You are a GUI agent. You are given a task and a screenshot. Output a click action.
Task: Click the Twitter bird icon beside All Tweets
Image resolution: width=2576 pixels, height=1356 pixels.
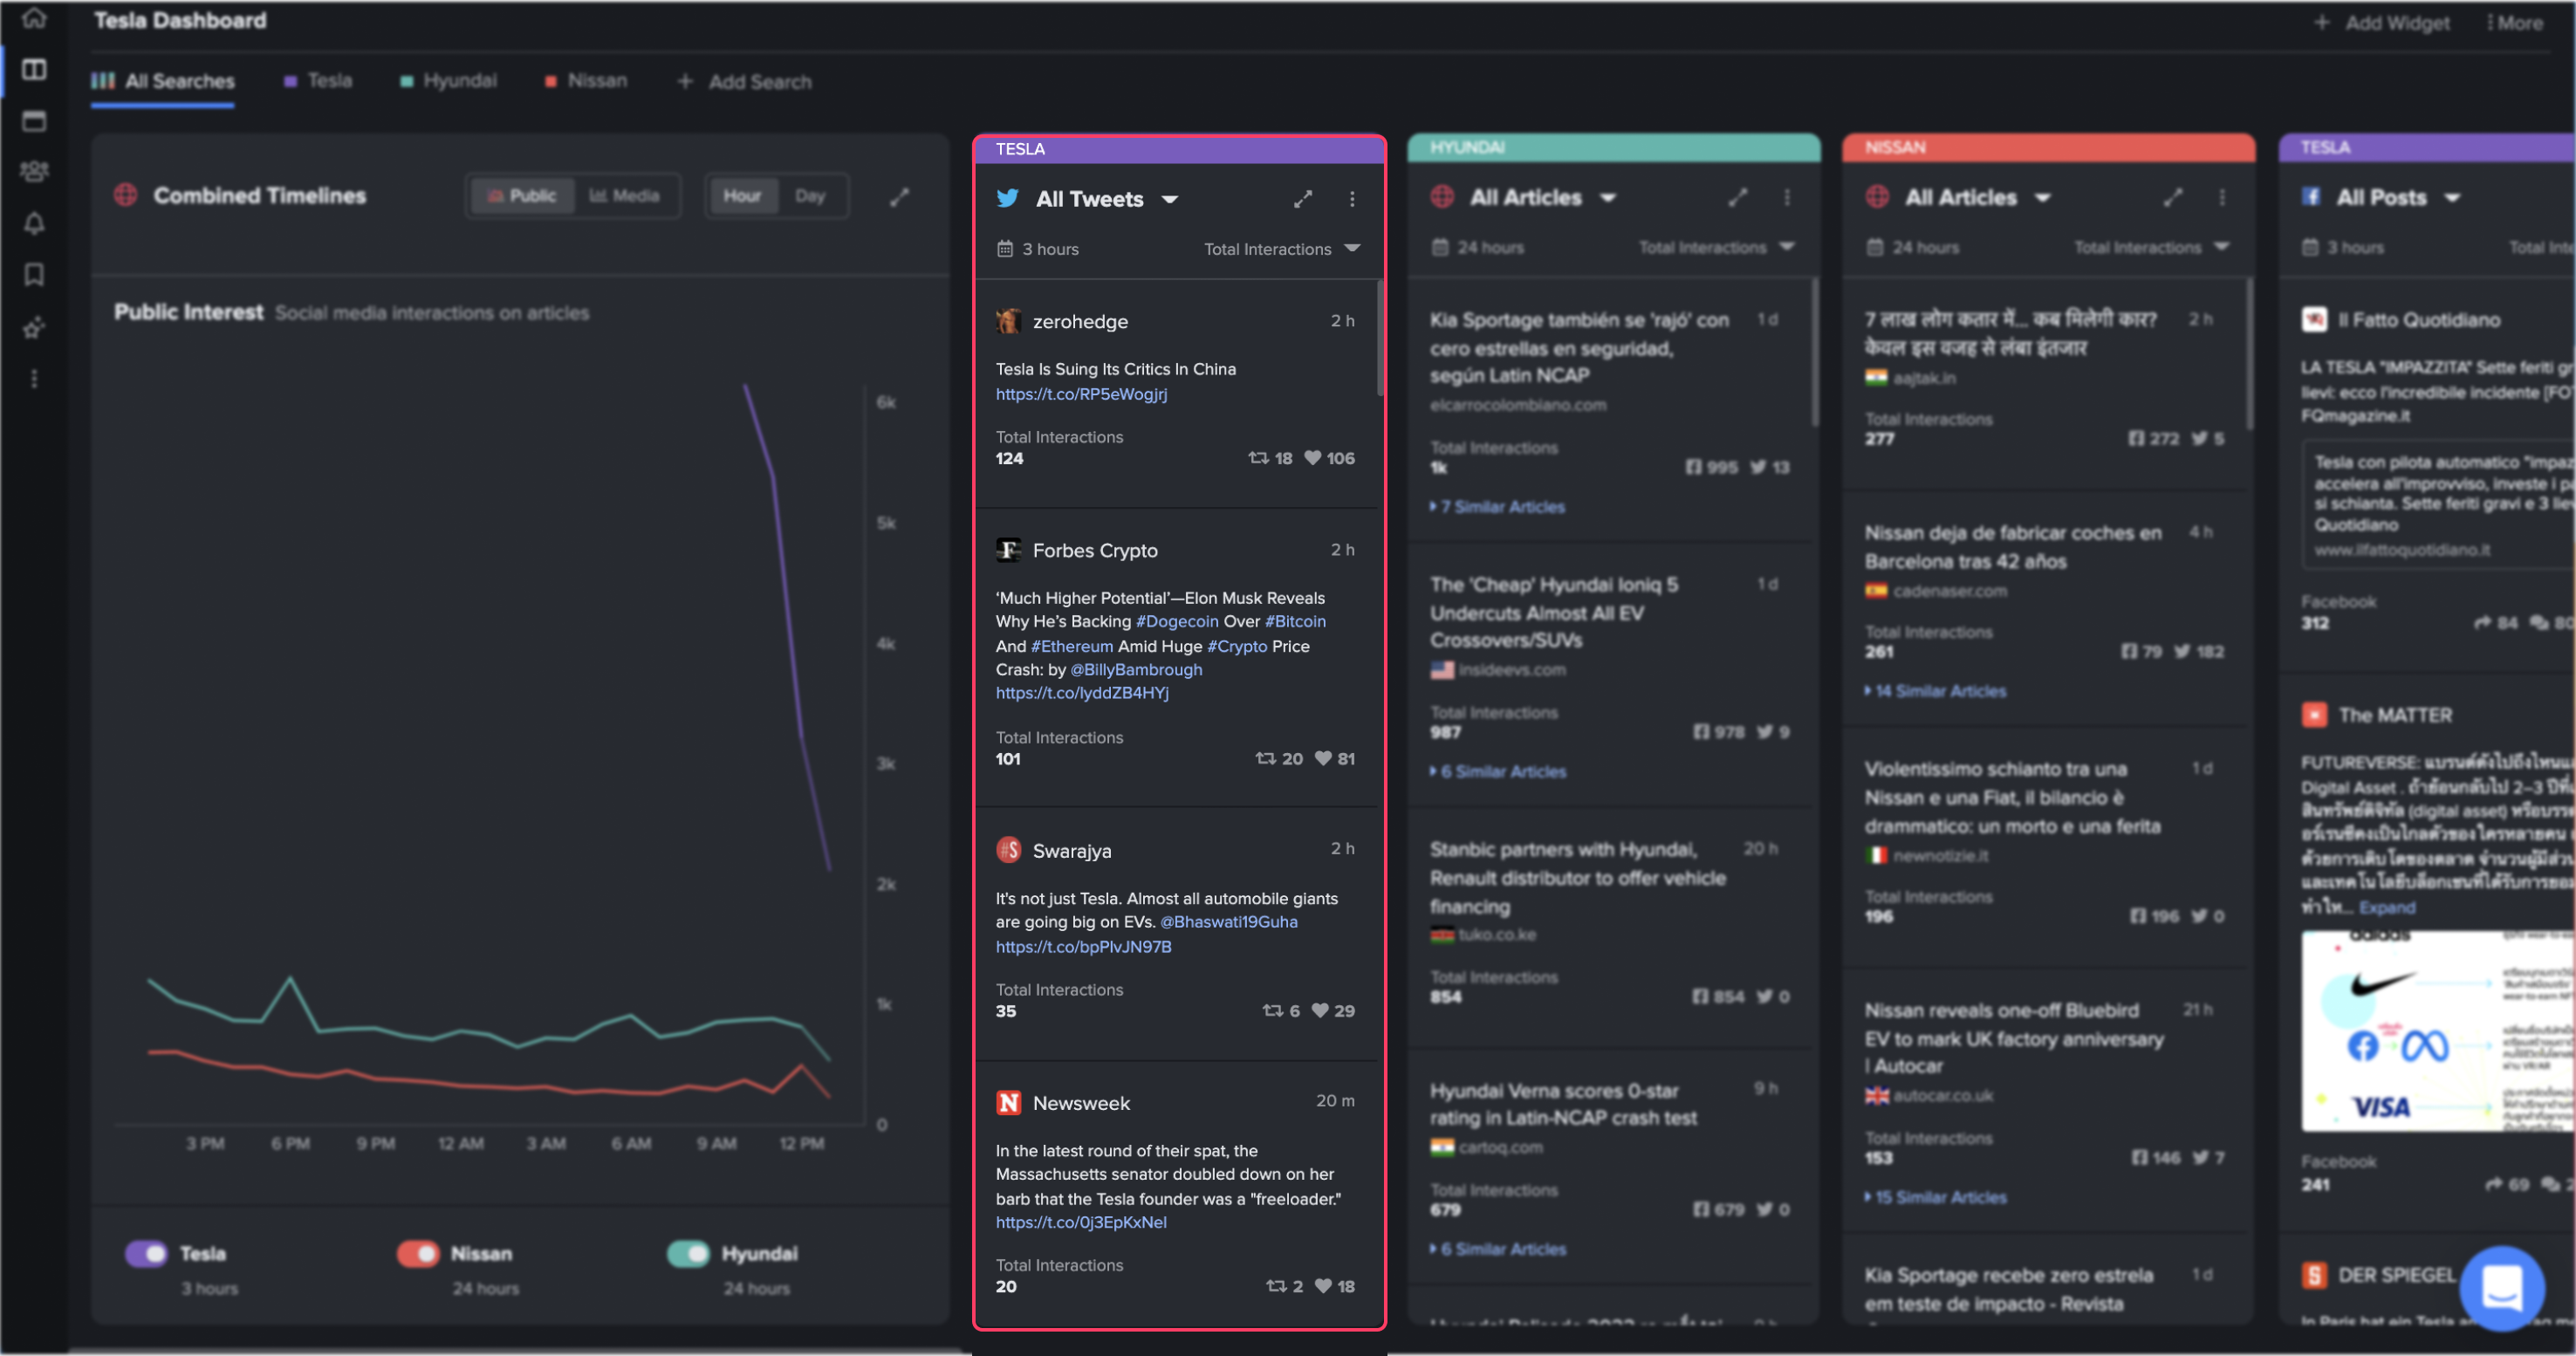[x=1008, y=199]
